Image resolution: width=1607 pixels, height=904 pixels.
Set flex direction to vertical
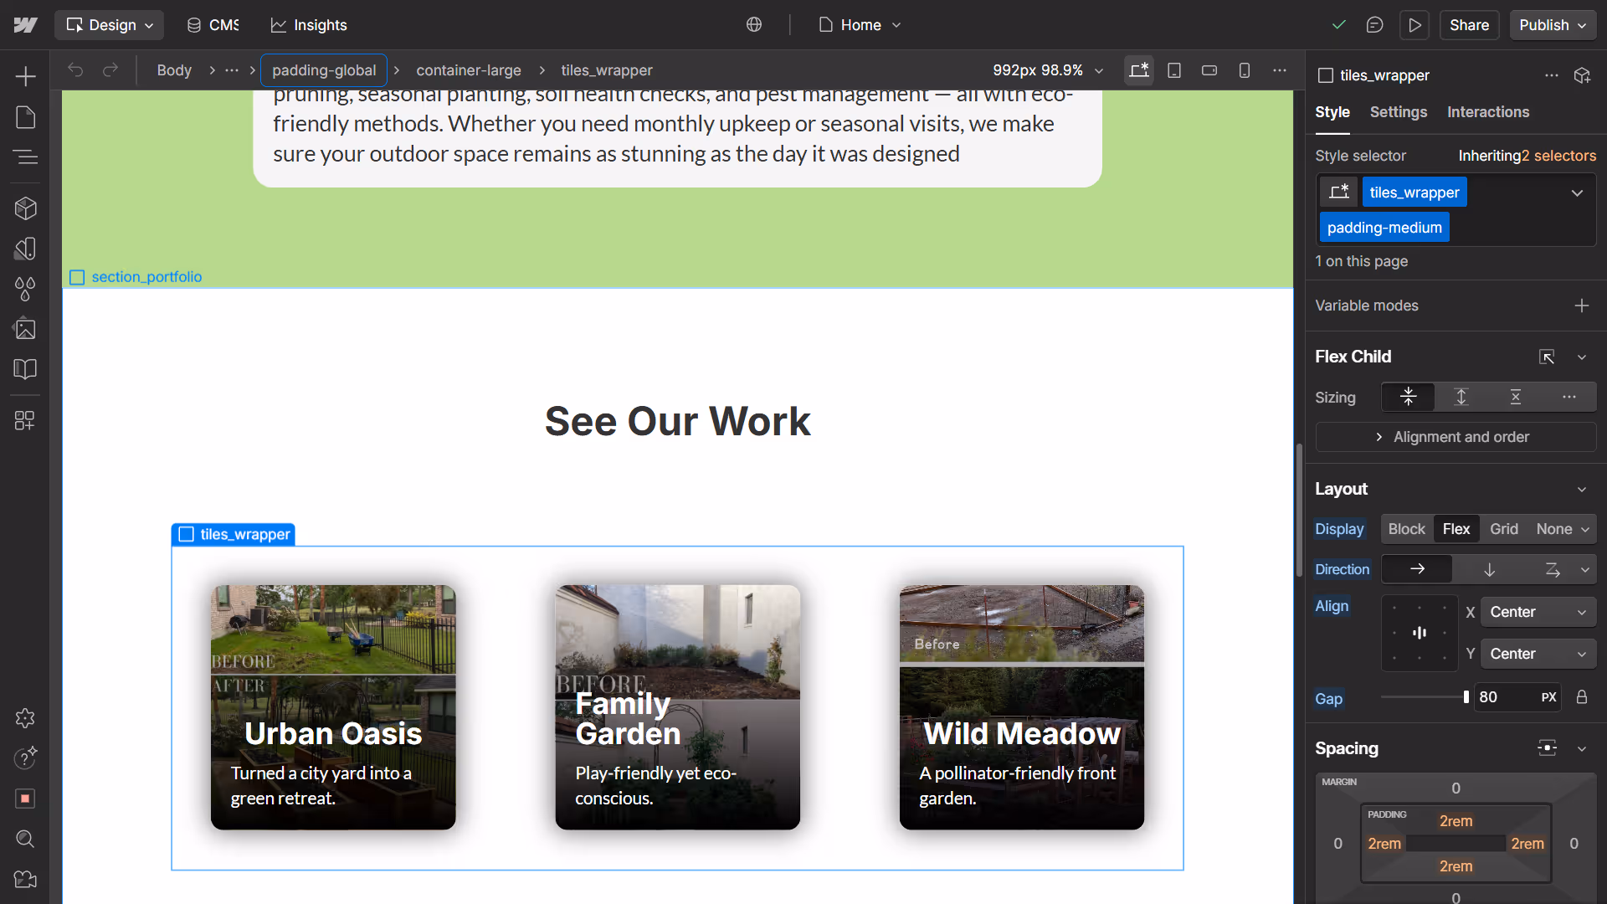point(1489,569)
